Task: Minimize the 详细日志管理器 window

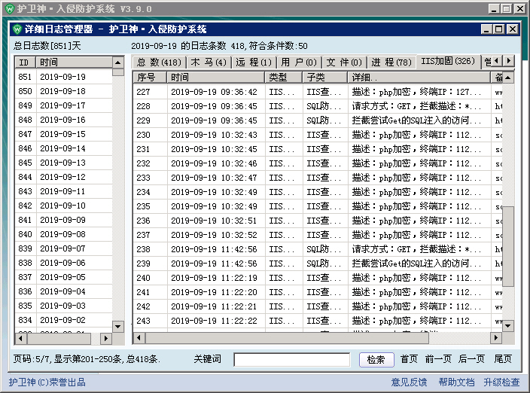Action: click(486, 29)
